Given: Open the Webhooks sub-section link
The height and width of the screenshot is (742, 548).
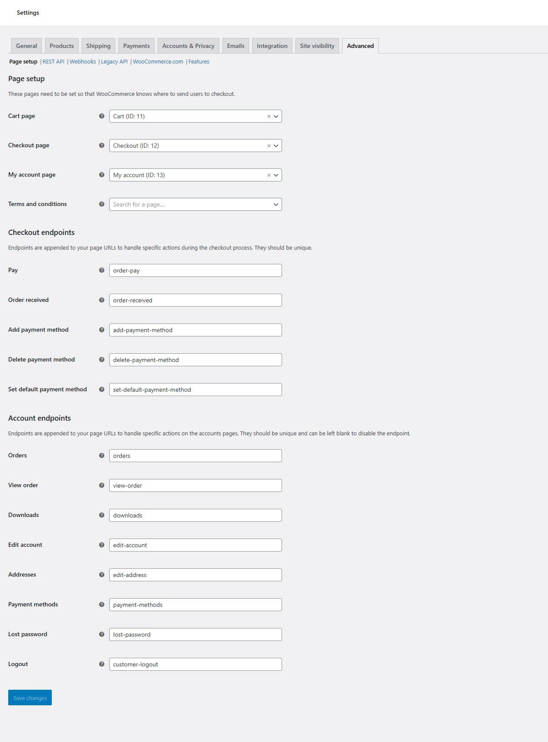Looking at the screenshot, I should pos(82,62).
